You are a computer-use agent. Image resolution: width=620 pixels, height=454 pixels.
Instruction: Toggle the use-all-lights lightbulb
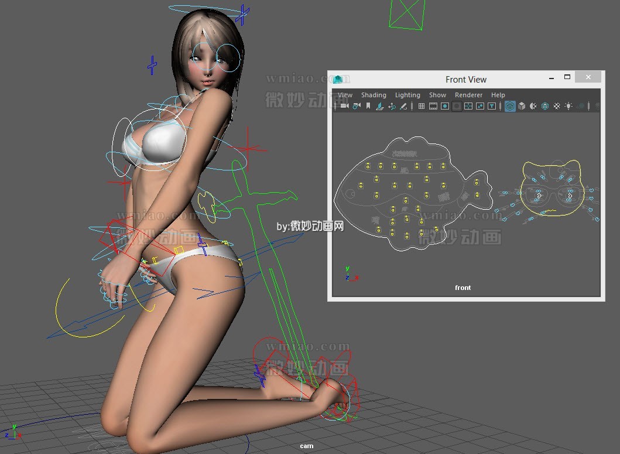(568, 107)
